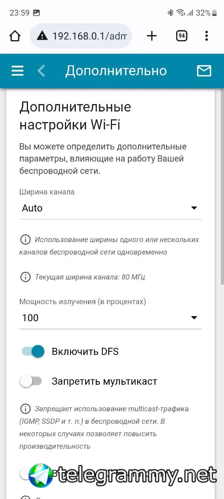
Task: Tap the telegrammy.net watermark logo
Action: tap(40, 475)
